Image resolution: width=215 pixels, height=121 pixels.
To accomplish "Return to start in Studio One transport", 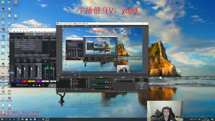I will coord(30,85).
